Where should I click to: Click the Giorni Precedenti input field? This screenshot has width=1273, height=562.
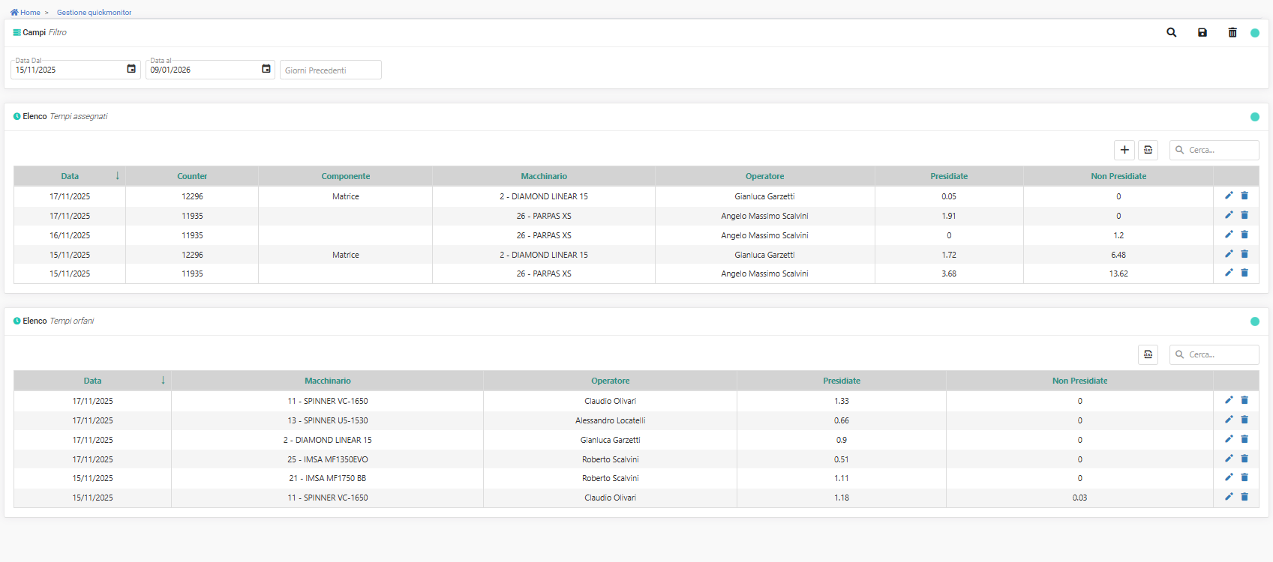coord(330,70)
